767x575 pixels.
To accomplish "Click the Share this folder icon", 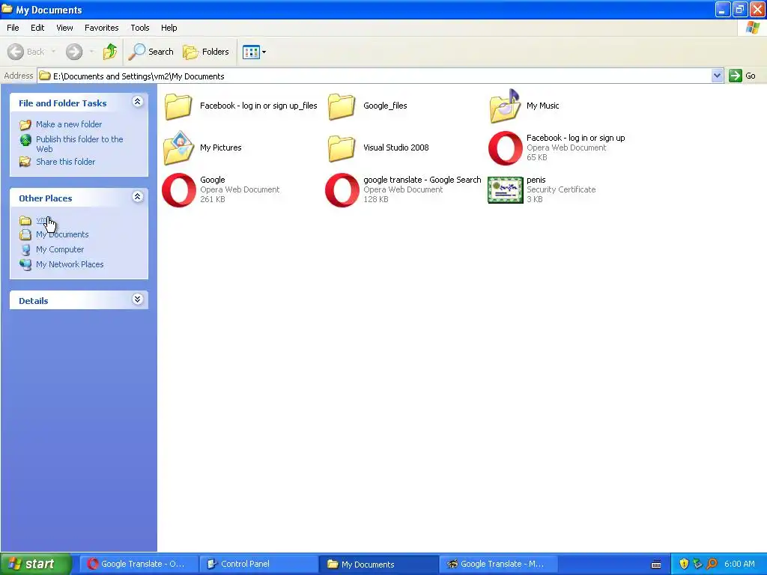I will click(25, 162).
